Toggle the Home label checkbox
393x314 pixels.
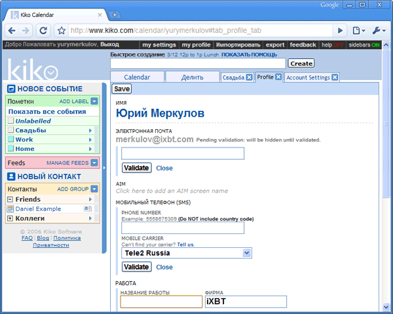[x=10, y=148]
